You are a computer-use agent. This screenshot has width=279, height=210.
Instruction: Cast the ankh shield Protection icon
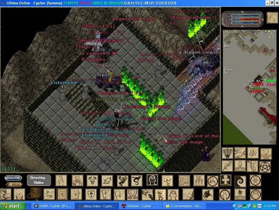[x=91, y=194]
